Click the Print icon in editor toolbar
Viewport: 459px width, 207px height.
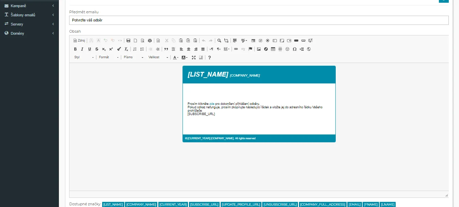pyautogui.click(x=150, y=41)
